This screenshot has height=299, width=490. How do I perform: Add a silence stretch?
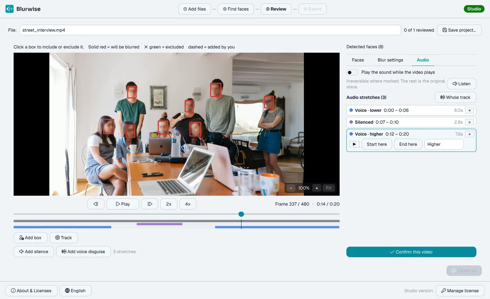pyautogui.click(x=34, y=252)
